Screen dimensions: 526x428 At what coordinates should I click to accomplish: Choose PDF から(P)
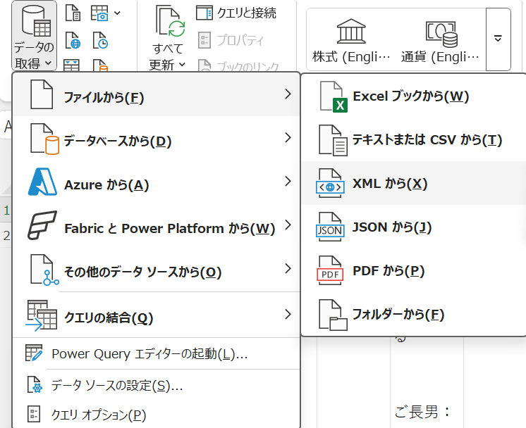pyautogui.click(x=413, y=270)
